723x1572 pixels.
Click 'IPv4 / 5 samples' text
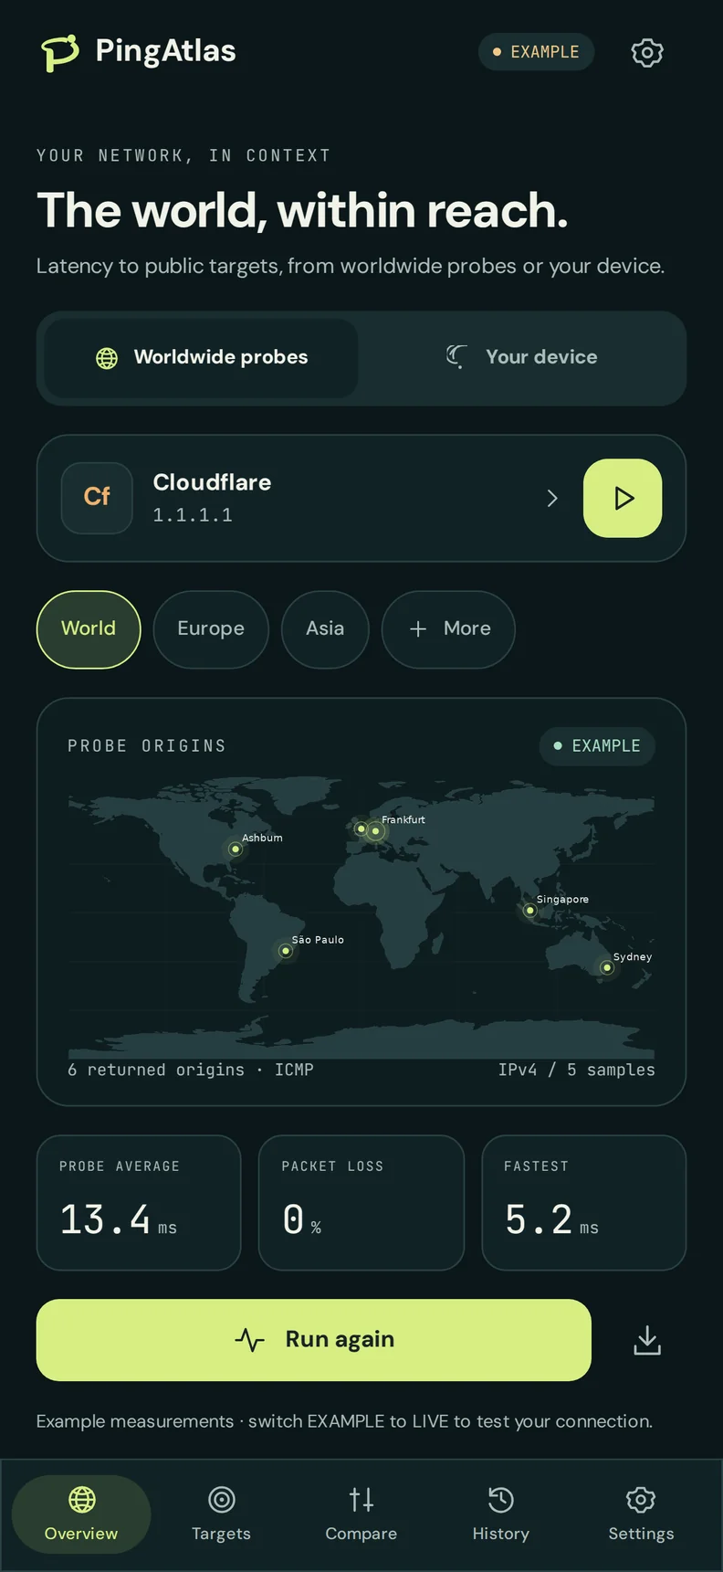(x=576, y=1070)
